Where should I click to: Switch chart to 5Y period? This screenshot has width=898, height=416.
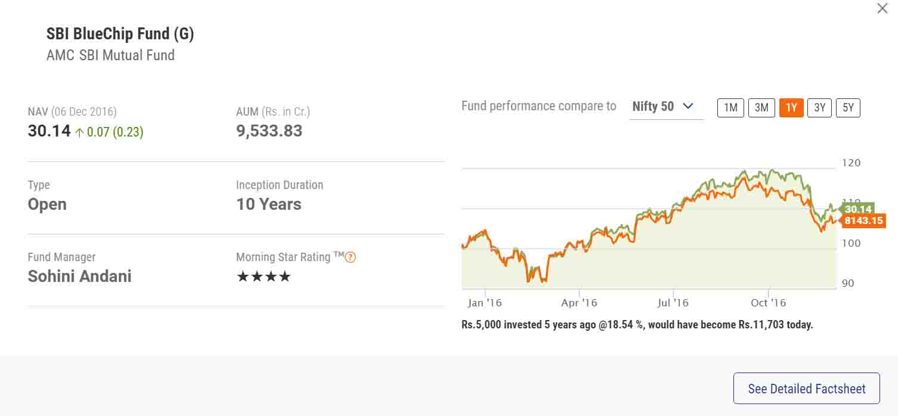click(848, 107)
